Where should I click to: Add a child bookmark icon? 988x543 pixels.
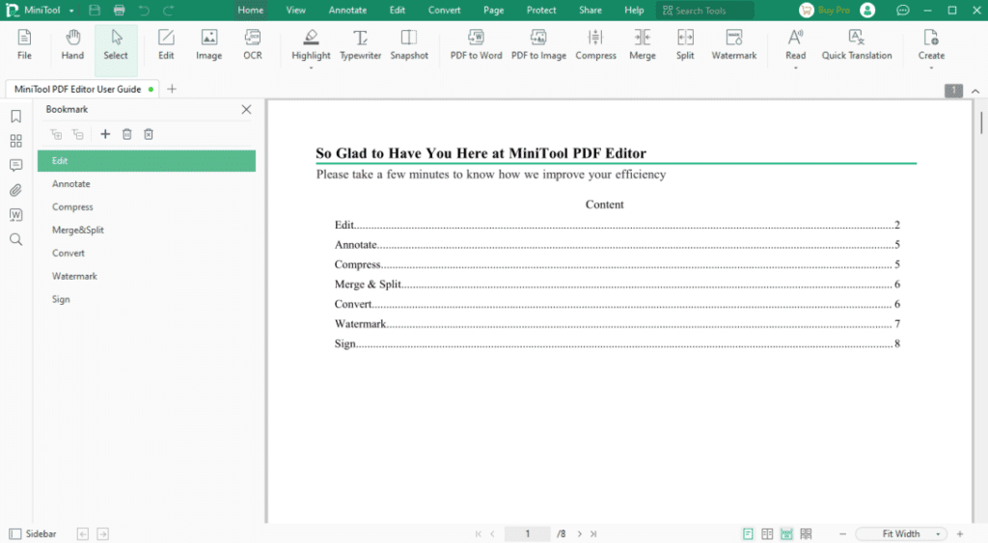click(x=56, y=134)
